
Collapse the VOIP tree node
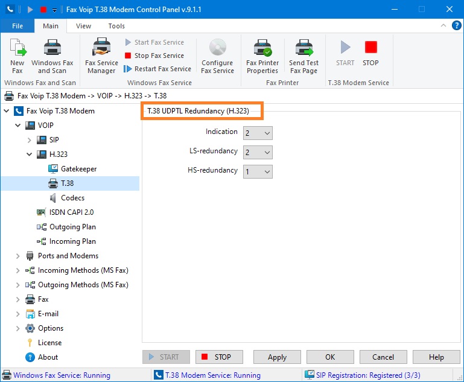17,126
